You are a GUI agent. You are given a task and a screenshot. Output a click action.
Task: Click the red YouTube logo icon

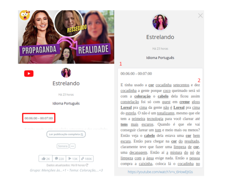click(x=29, y=74)
